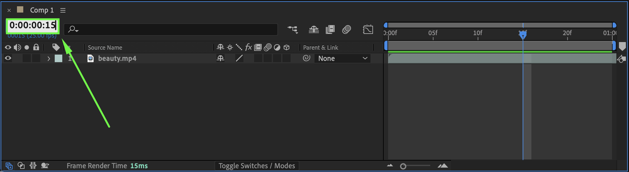Toggle the quality switch on beauty.mp4
Image resolution: width=629 pixels, height=172 pixels.
click(239, 58)
